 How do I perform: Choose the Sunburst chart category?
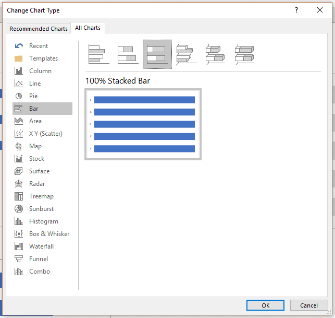coord(41,209)
